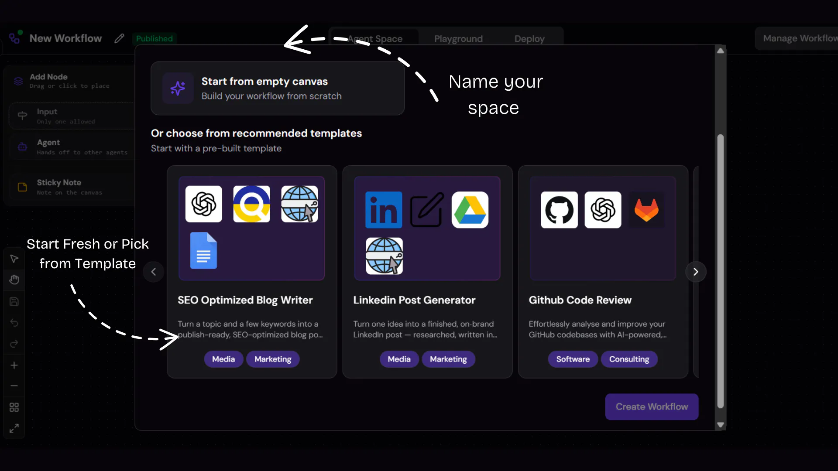Image resolution: width=838 pixels, height=471 pixels.
Task: Switch to the Agent Space tab
Action: pyautogui.click(x=375, y=38)
